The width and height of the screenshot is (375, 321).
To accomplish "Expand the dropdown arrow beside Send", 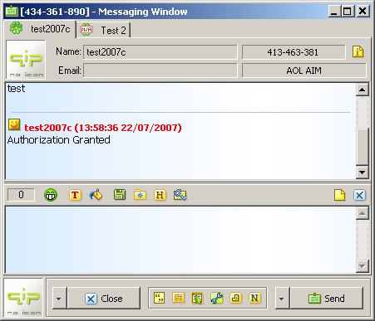I will [282, 299].
